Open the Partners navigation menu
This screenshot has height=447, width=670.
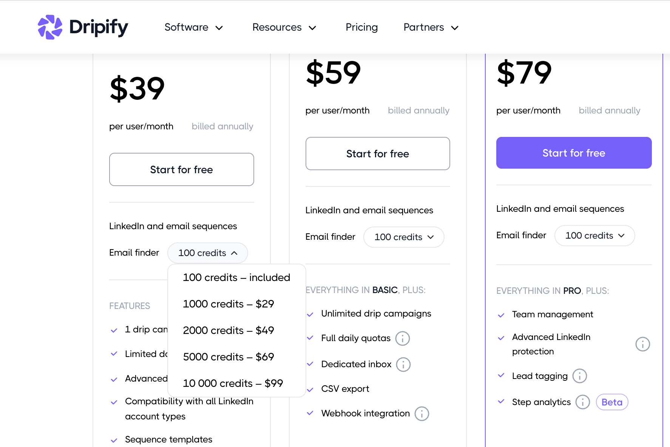[x=431, y=28]
